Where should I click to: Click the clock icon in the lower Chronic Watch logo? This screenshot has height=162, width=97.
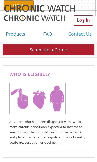pos(23,18)
